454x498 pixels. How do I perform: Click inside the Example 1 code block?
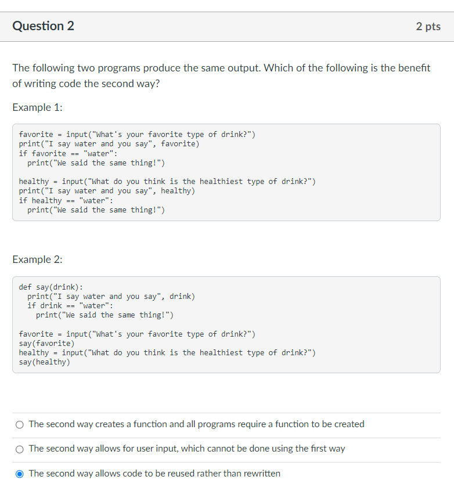[226, 171]
